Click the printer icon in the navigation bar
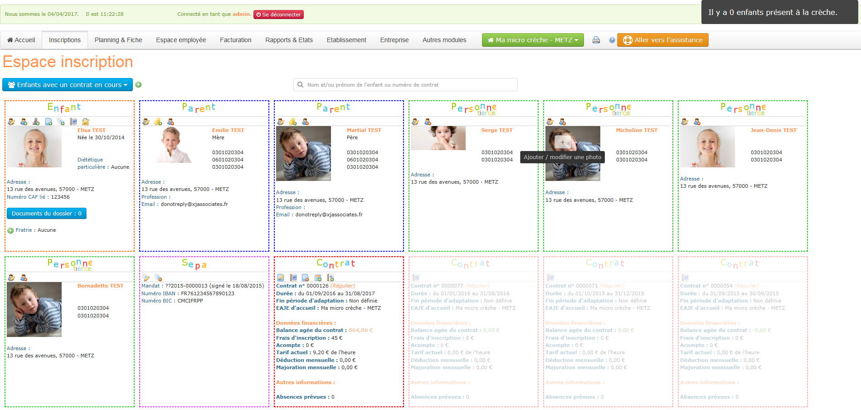 coord(596,40)
